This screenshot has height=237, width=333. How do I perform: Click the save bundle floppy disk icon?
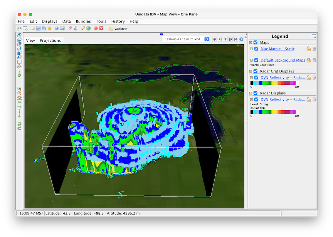point(38,29)
